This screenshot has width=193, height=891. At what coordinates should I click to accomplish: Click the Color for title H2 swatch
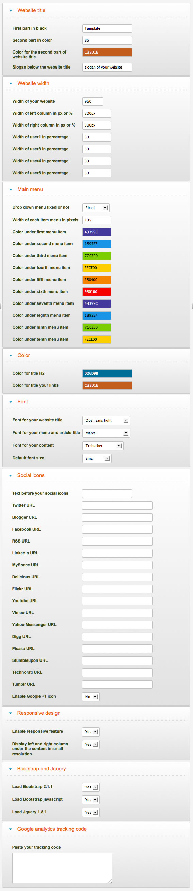(x=107, y=374)
